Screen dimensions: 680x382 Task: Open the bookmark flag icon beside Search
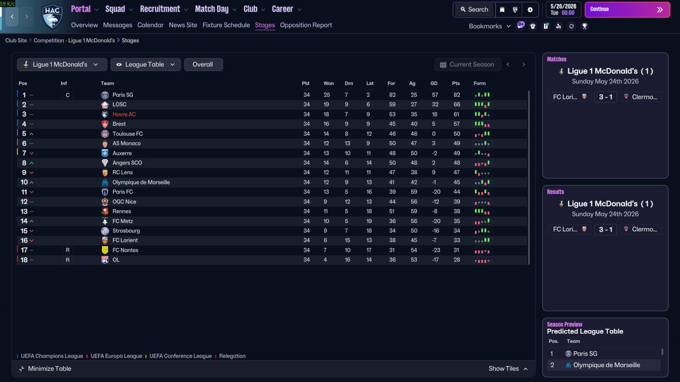(x=502, y=10)
